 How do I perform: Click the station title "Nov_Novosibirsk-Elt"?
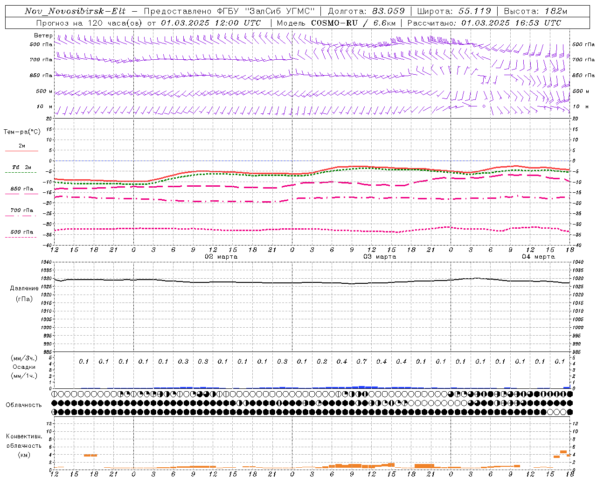coord(75,11)
